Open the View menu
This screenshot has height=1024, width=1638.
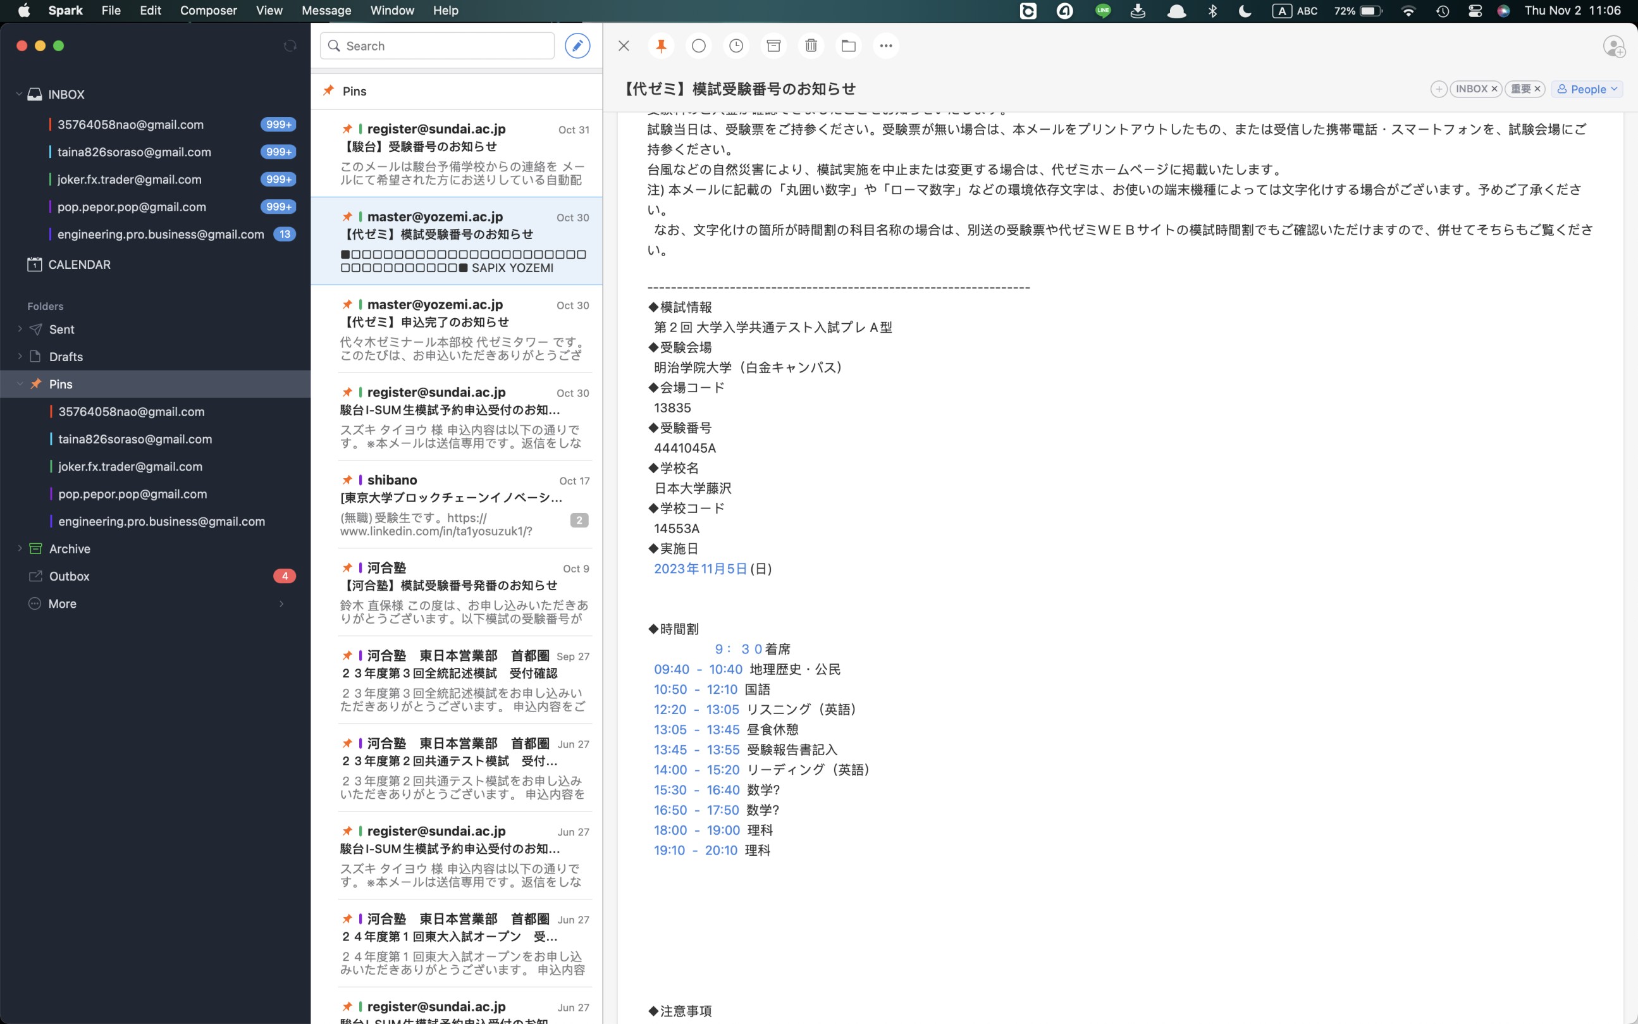pyautogui.click(x=269, y=10)
